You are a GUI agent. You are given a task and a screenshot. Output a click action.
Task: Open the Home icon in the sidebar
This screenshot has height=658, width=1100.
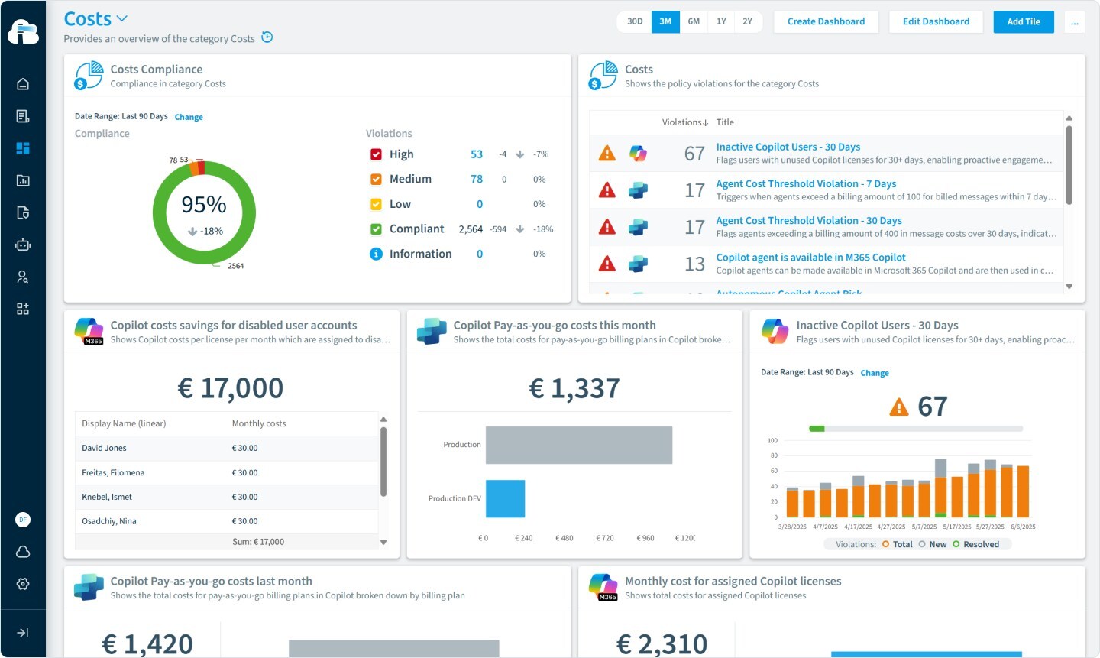(23, 84)
